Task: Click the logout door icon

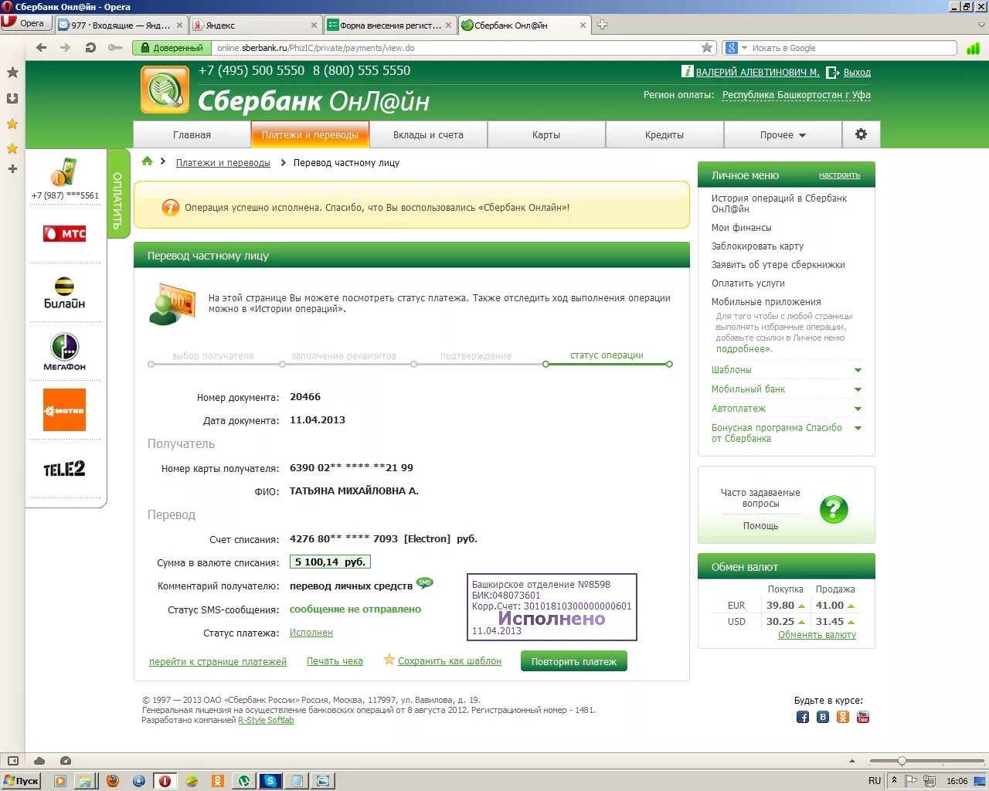Action: coord(832,73)
